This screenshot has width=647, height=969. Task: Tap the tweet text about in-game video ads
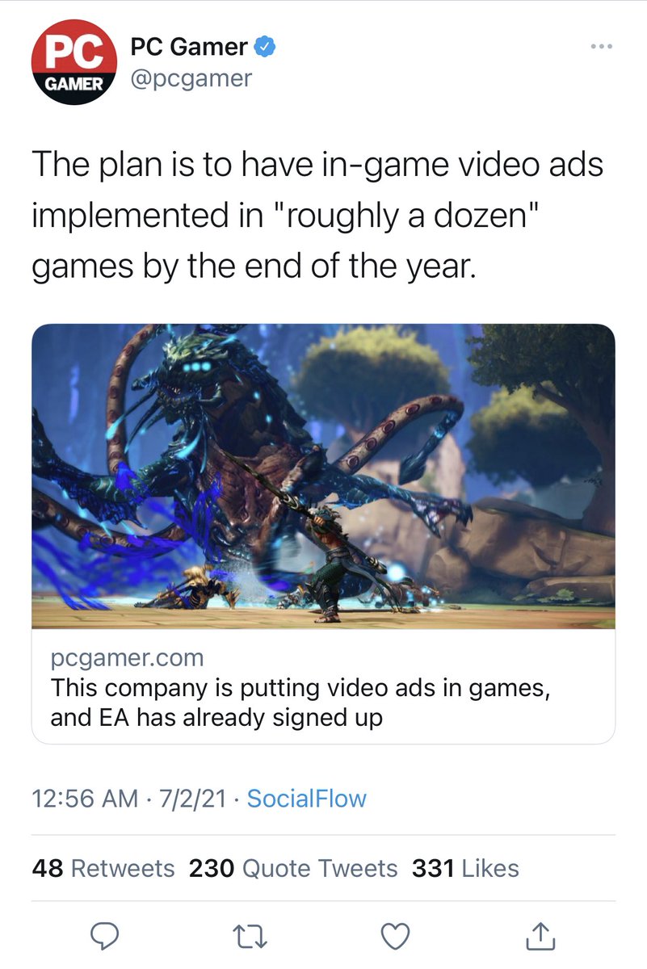coord(317,216)
